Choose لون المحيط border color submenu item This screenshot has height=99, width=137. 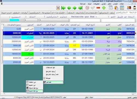pyautogui.click(x=35, y=85)
